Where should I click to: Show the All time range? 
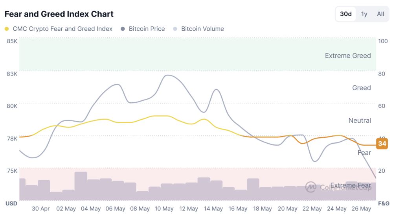click(380, 14)
